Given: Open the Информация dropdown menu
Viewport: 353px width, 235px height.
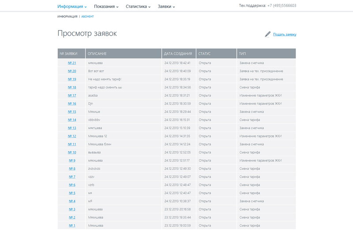Looking at the screenshot, I should pyautogui.click(x=72, y=7).
